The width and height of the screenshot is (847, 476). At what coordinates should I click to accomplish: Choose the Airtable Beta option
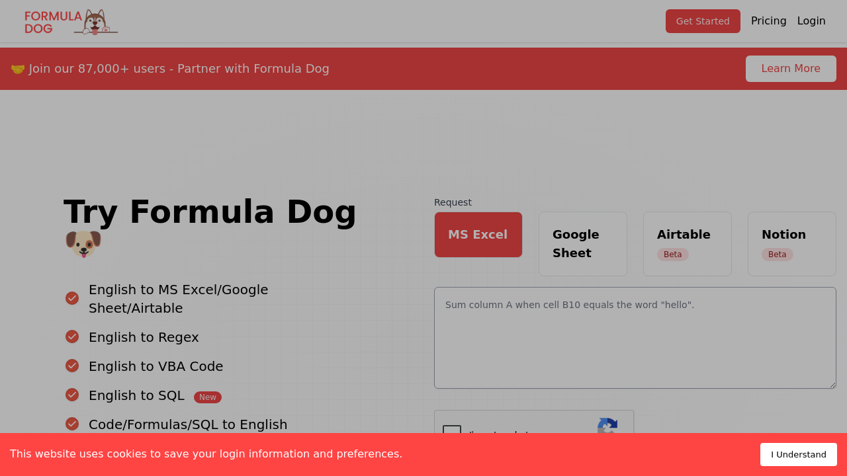coord(688,244)
